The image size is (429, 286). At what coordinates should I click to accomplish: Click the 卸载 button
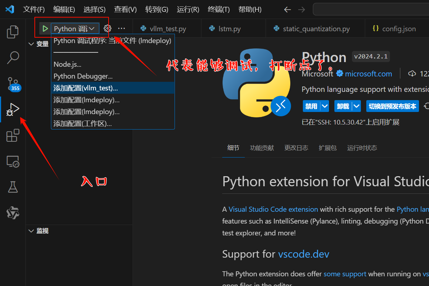point(343,106)
